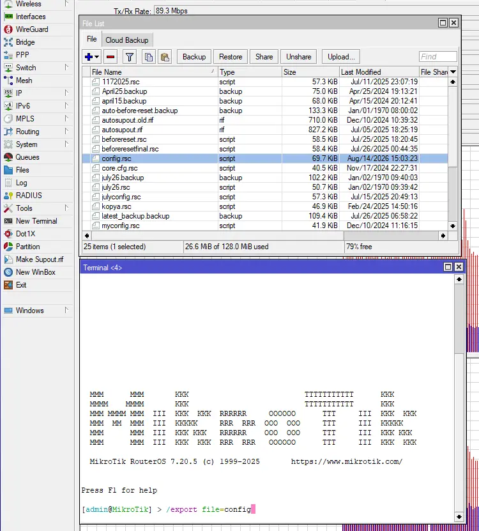The height and width of the screenshot is (531, 479).
Task: Expand the MPLS submenu
Action: pos(66,118)
